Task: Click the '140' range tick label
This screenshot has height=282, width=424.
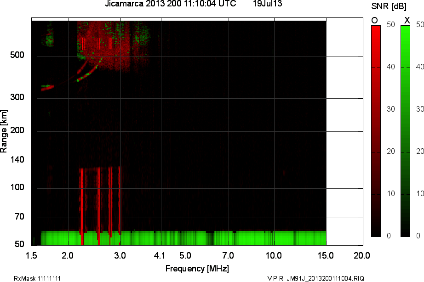Action: tap(17, 160)
